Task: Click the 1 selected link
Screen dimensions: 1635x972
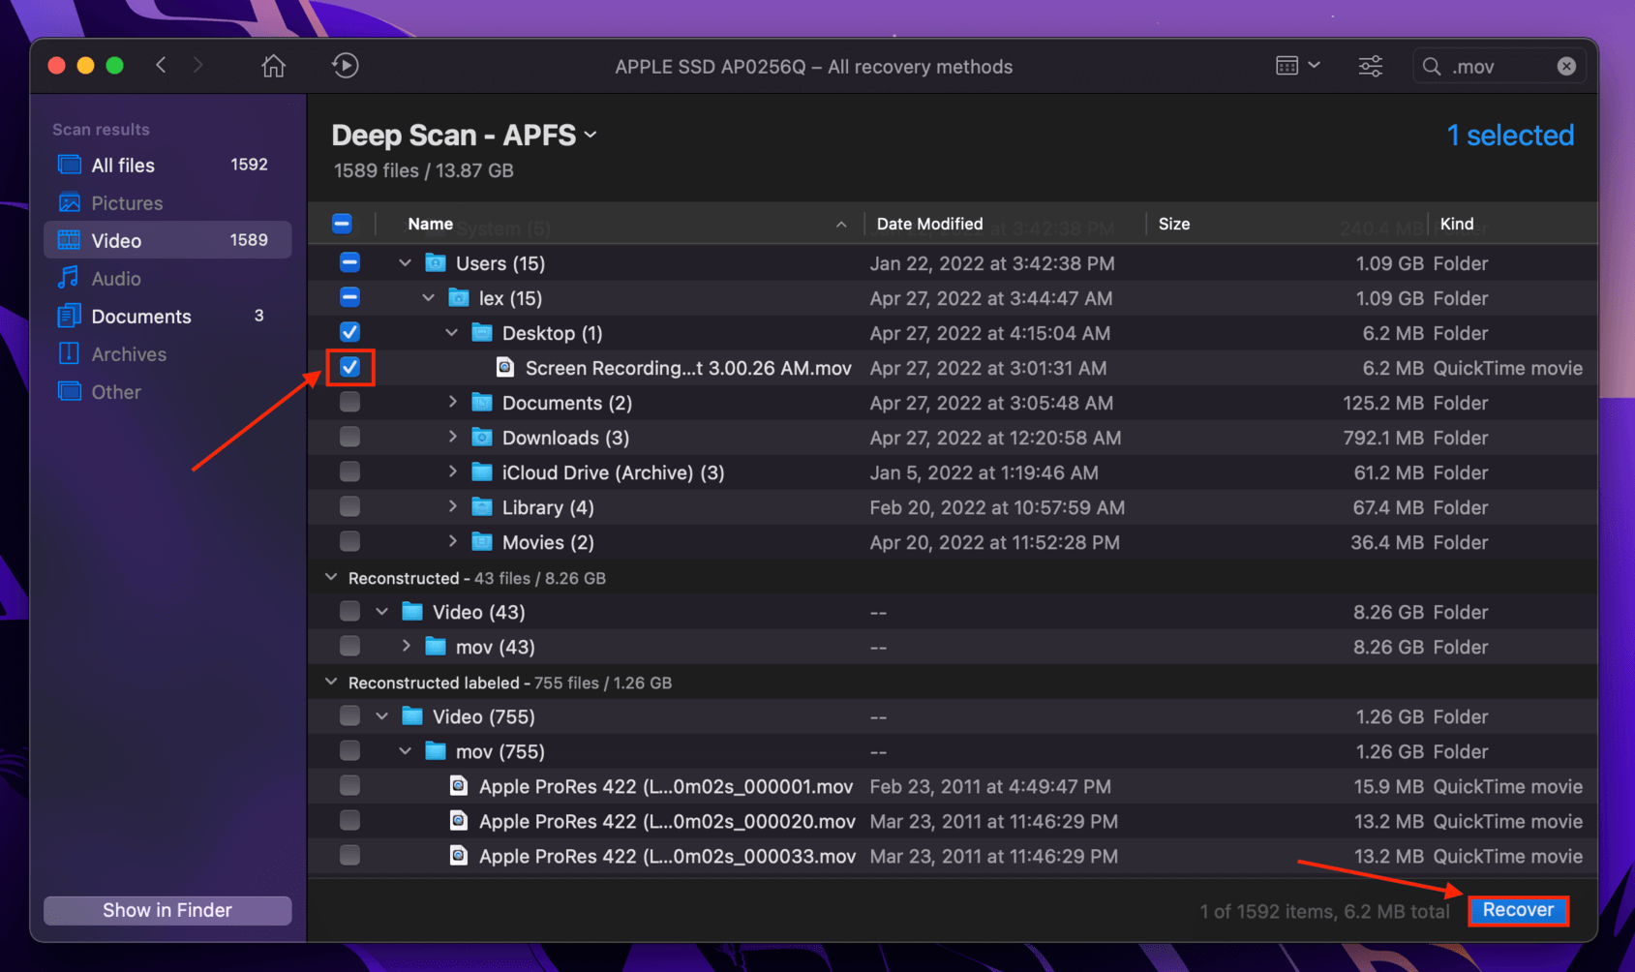Action: pos(1510,136)
